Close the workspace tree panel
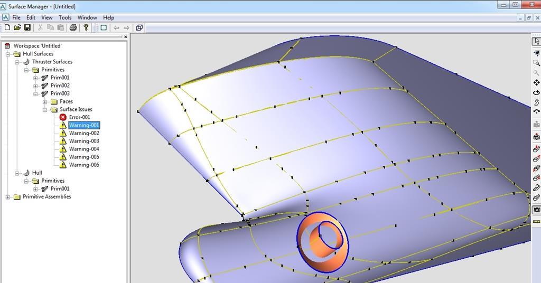Screen dimensions: 541x283 coord(126,37)
